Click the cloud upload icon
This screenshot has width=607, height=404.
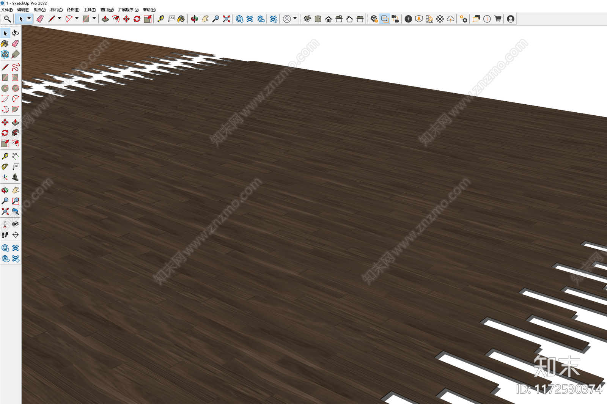tap(451, 19)
